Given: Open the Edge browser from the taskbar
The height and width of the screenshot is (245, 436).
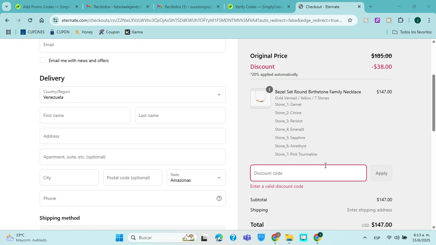Looking at the screenshot, I should point(219,238).
